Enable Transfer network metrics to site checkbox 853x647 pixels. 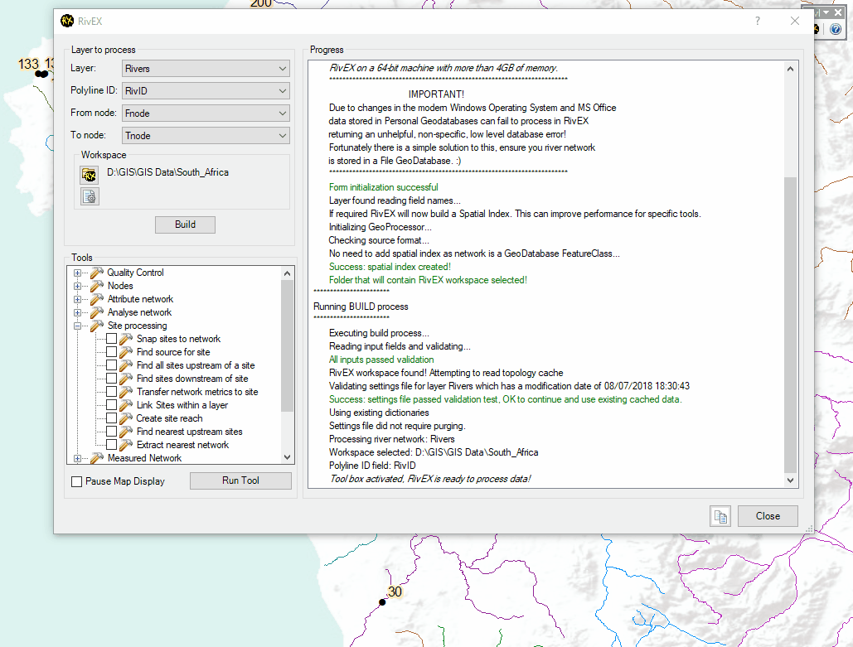click(x=112, y=392)
